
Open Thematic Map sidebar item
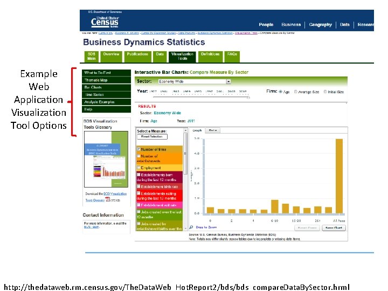pyautogui.click(x=106, y=80)
